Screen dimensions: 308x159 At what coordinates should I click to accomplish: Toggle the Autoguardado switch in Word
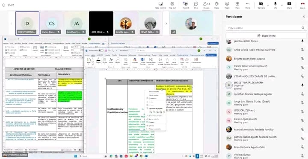(x=101, y=50)
